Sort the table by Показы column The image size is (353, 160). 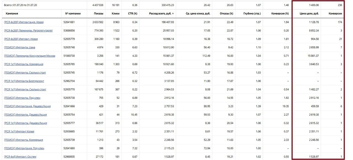(98, 14)
